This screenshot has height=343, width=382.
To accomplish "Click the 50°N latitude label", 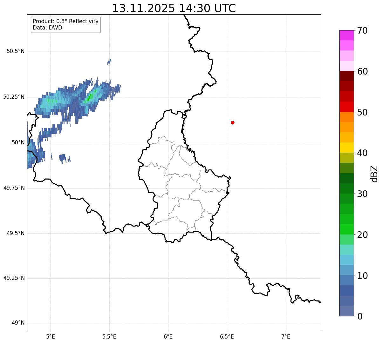I will tap(18, 142).
